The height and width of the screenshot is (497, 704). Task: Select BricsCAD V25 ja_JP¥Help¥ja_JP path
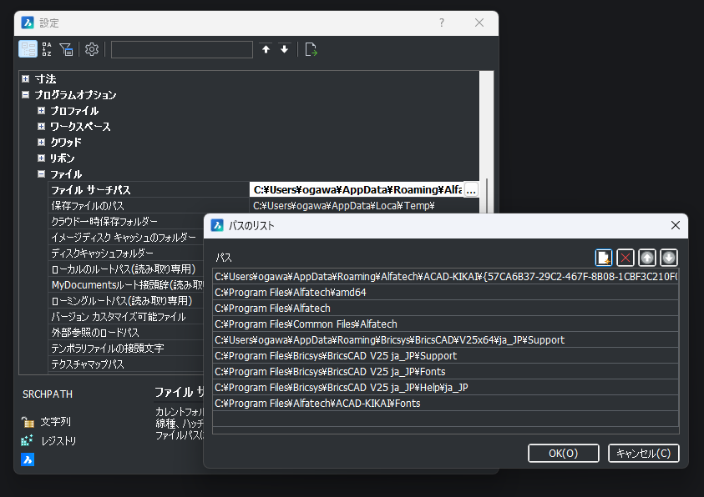[x=445, y=387]
